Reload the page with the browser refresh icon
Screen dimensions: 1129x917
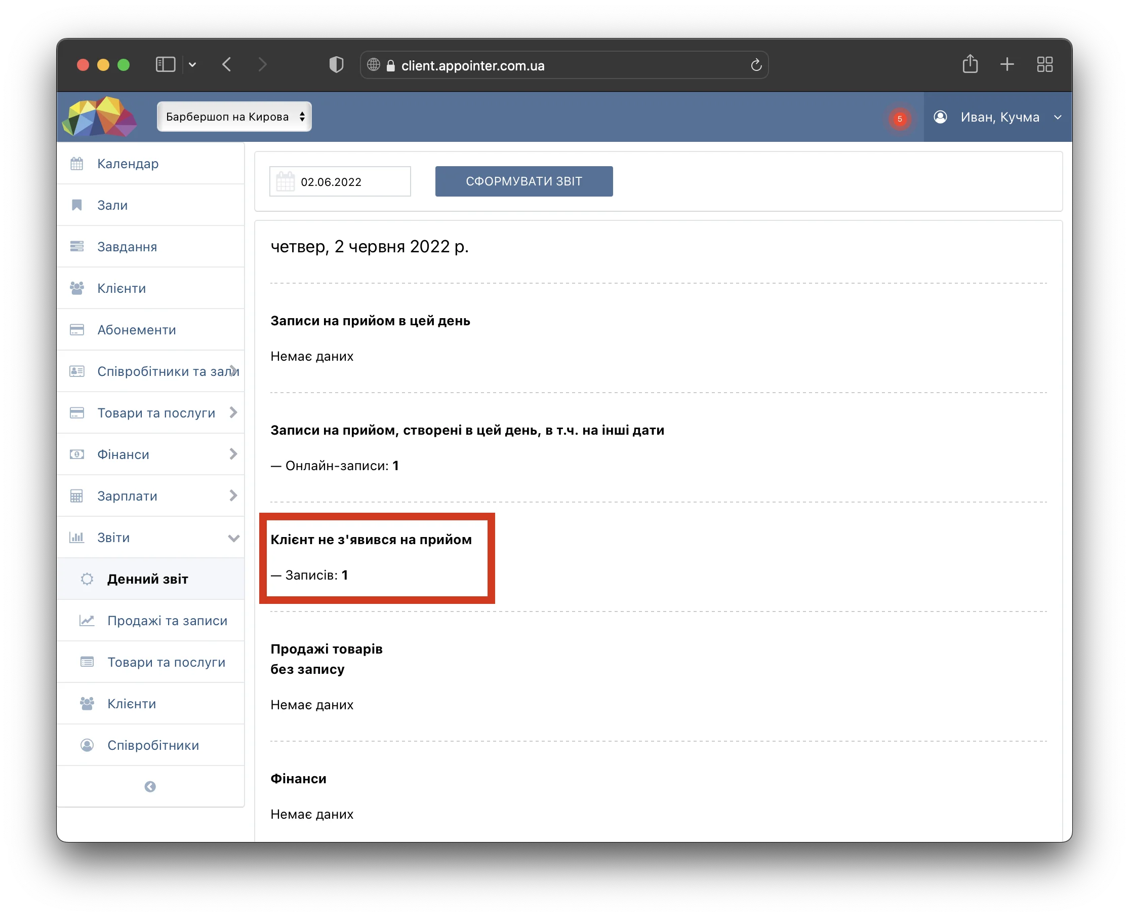coord(757,65)
